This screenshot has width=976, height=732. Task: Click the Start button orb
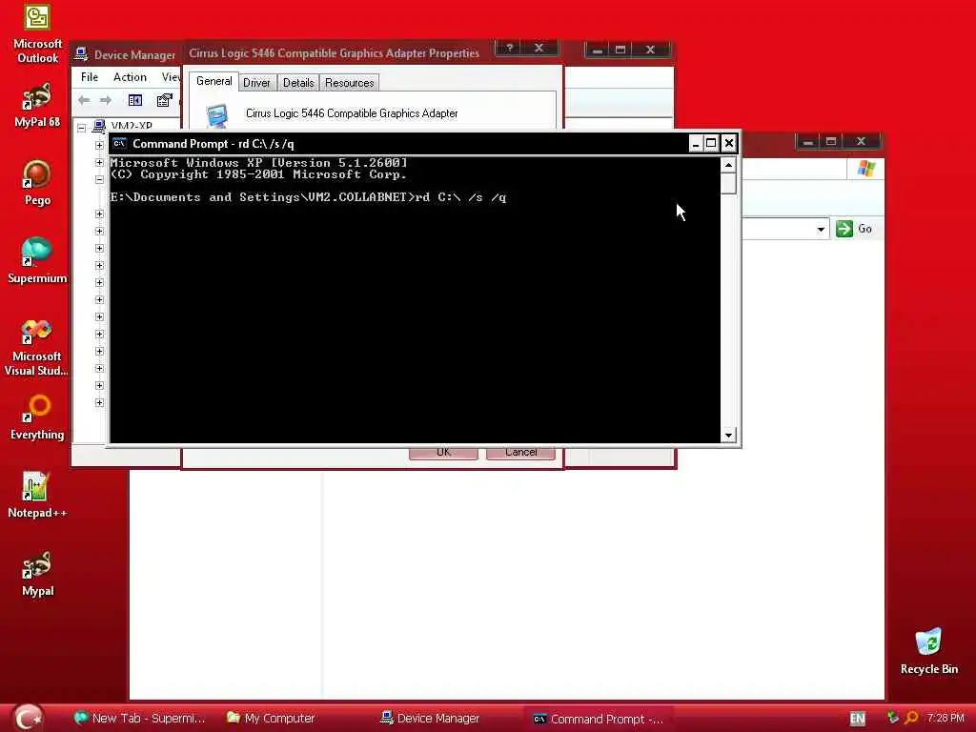tap(28, 718)
